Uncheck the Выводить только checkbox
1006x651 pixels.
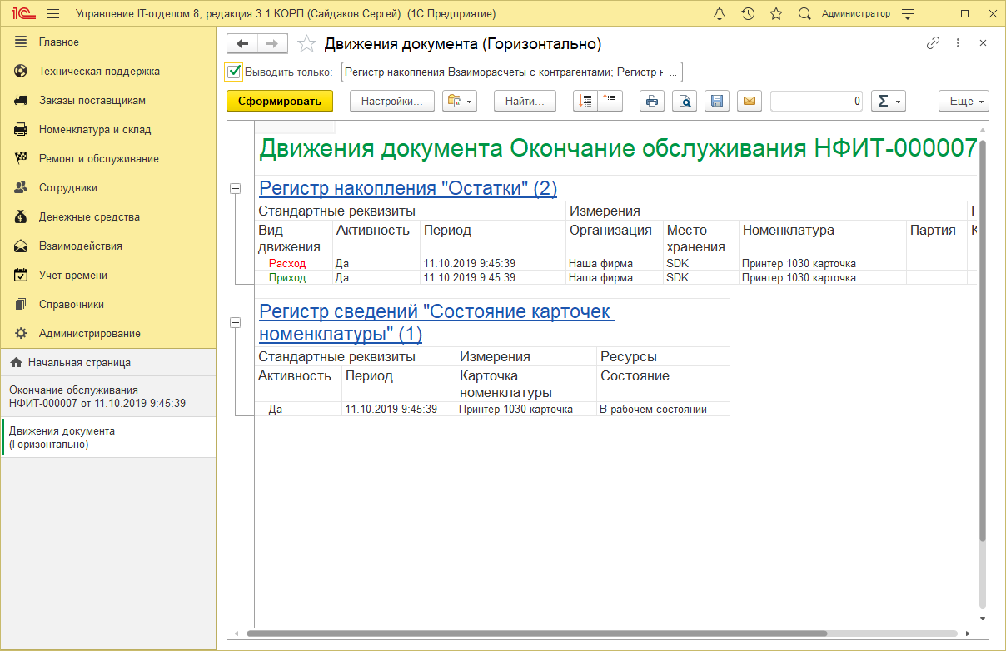pos(233,72)
